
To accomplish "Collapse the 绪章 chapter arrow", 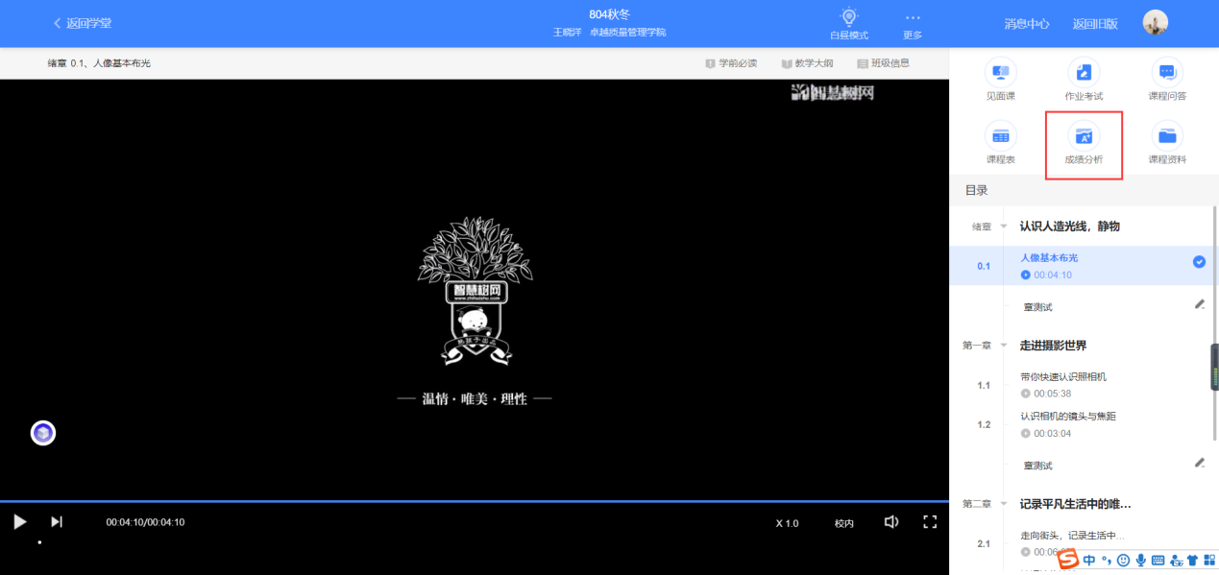I will click(1004, 227).
